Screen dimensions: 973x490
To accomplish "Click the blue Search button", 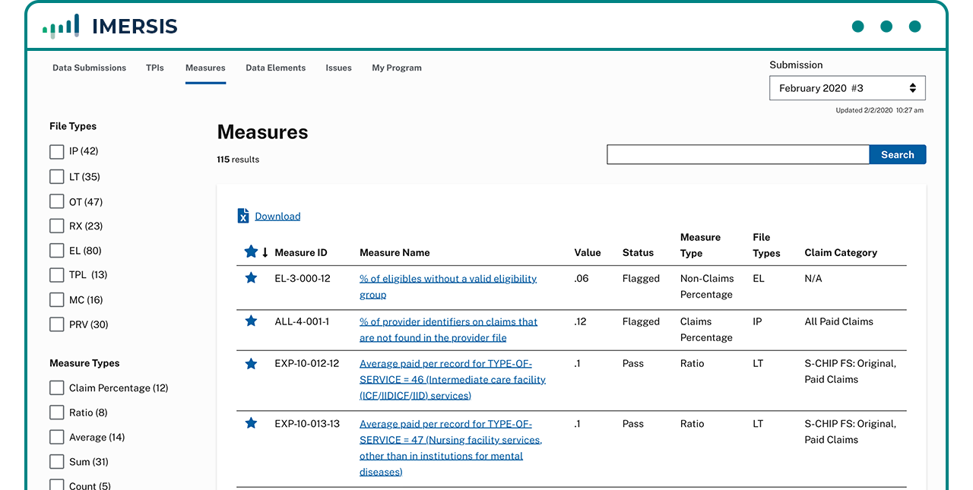I will point(897,155).
